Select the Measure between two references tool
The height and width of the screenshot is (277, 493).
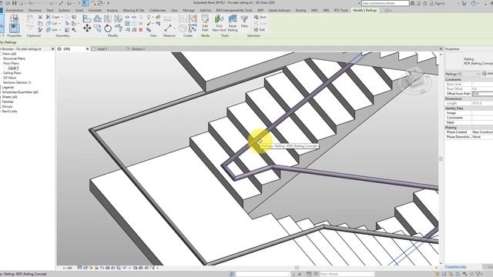pyautogui.click(x=168, y=28)
